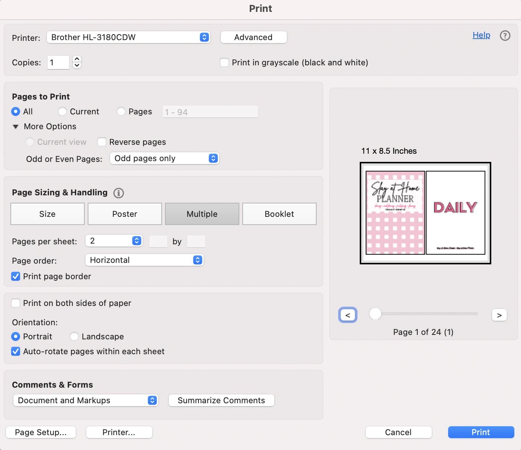The image size is (521, 450).
Task: Open the Document and Markups dropdown
Action: [85, 400]
